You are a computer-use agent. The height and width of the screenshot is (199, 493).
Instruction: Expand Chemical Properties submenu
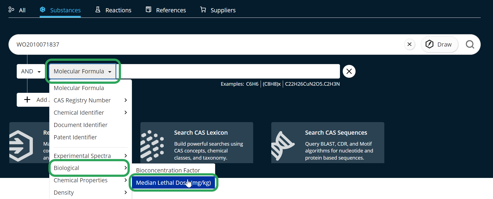[91, 180]
